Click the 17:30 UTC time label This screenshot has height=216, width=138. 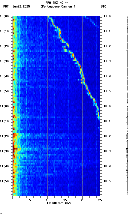pos(108,61)
